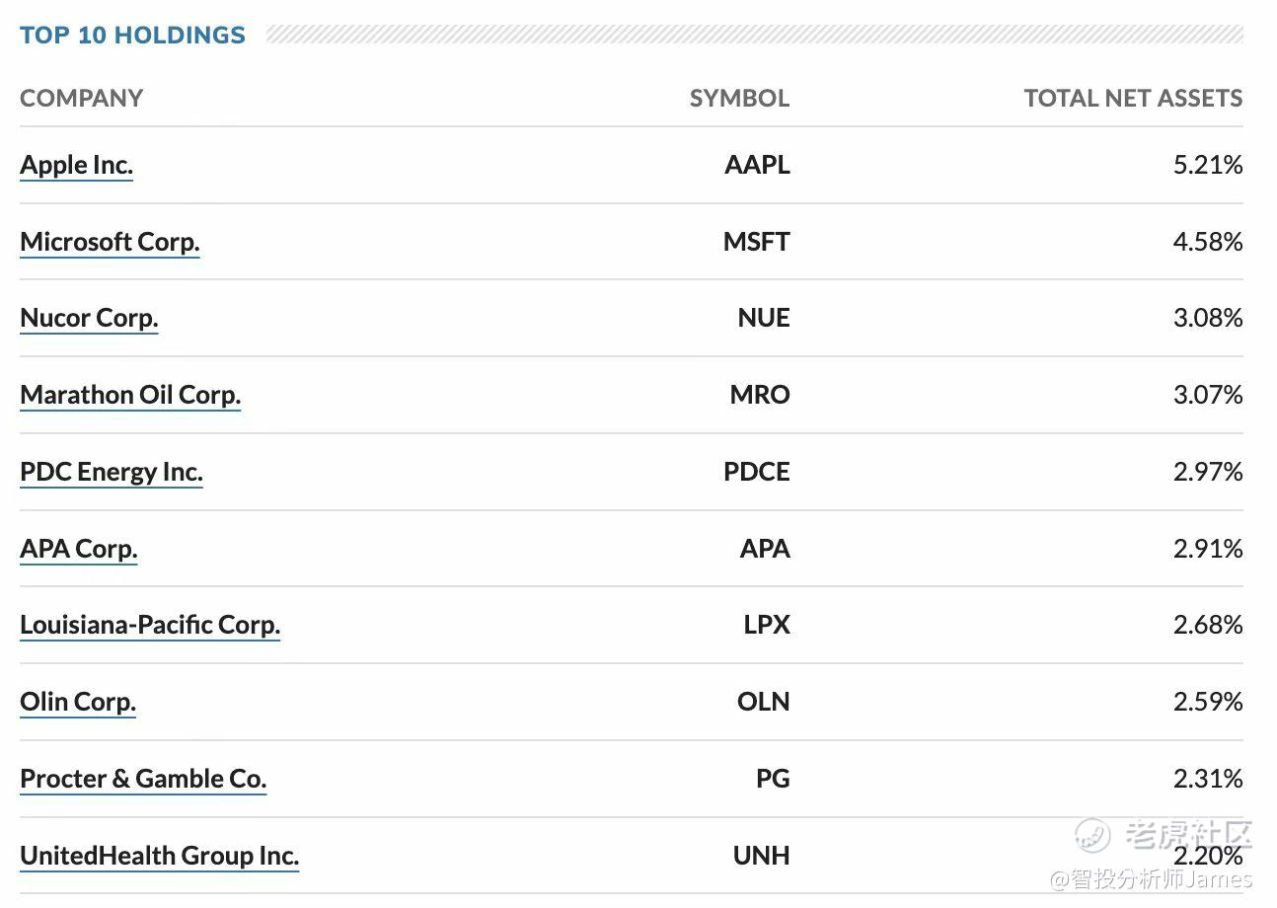Open Louisiana-Pacific Corp. link
Image resolution: width=1277 pixels, height=908 pixels.
click(x=150, y=625)
